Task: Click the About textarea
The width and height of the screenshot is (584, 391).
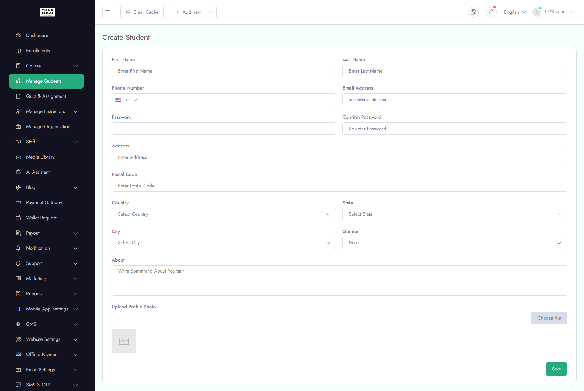Action: [x=339, y=280]
